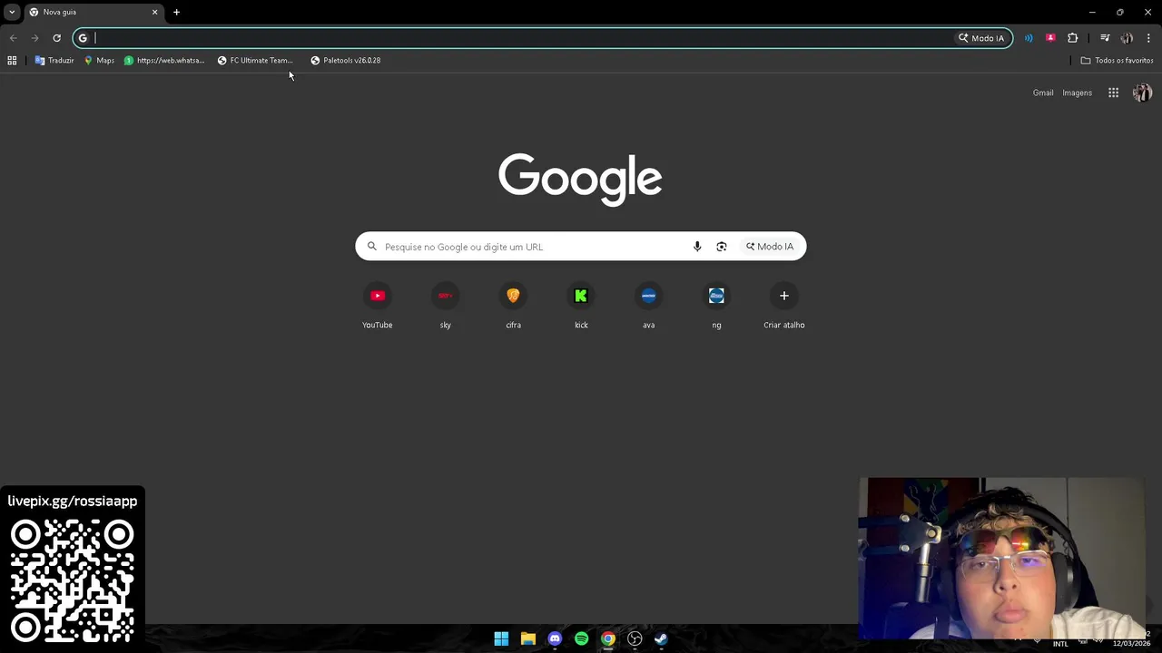Open the Chrome profile avatar in toolbar
Viewport: 1162px width, 653px height.
1127,38
